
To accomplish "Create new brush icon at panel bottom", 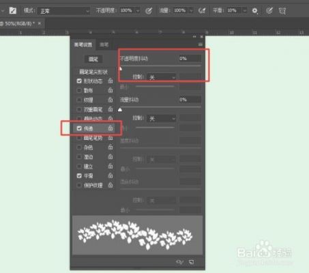I will point(192,262).
